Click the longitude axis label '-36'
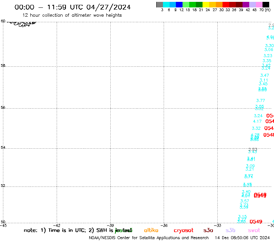The width and height of the screenshot is (274, 241). (x=164, y=225)
